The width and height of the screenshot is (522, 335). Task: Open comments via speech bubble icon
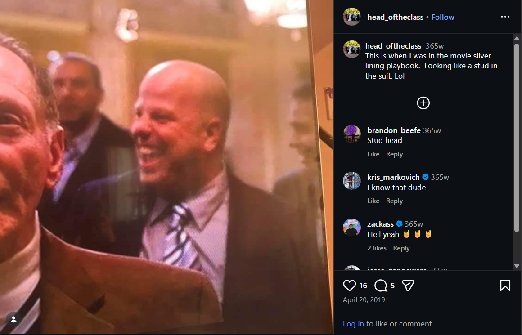(381, 286)
